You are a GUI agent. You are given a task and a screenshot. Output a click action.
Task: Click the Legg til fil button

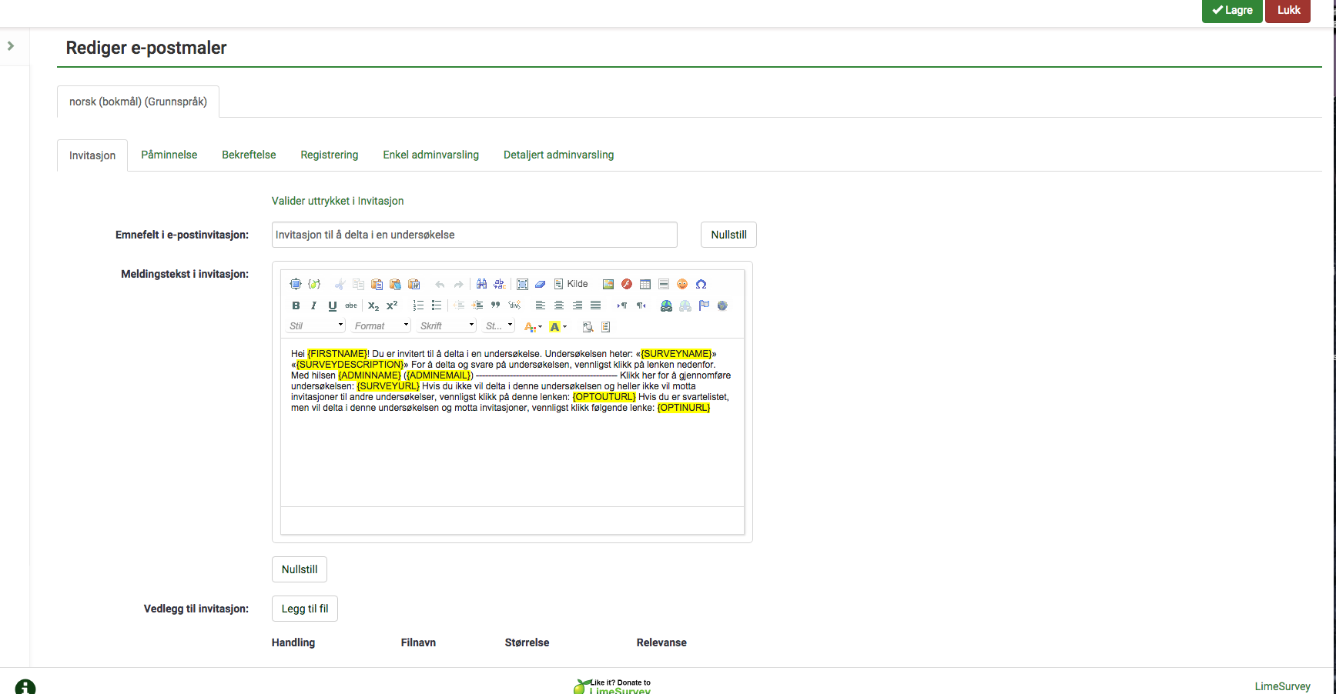click(305, 609)
